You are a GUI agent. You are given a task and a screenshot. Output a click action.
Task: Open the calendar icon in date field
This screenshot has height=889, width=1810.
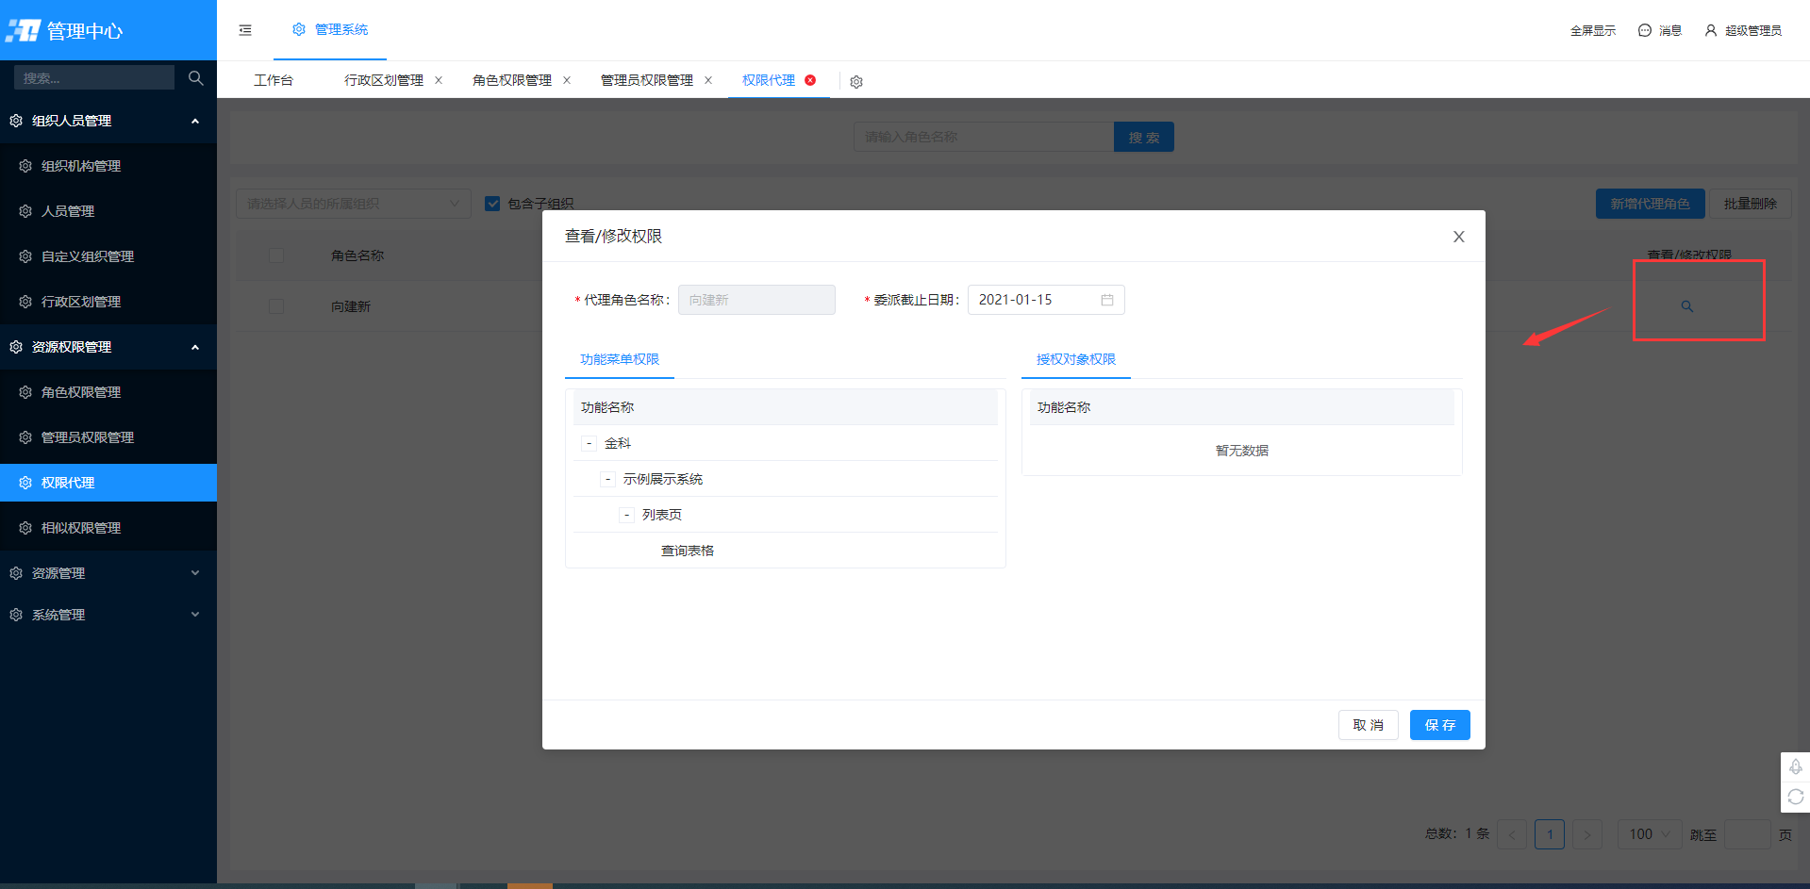(x=1107, y=300)
